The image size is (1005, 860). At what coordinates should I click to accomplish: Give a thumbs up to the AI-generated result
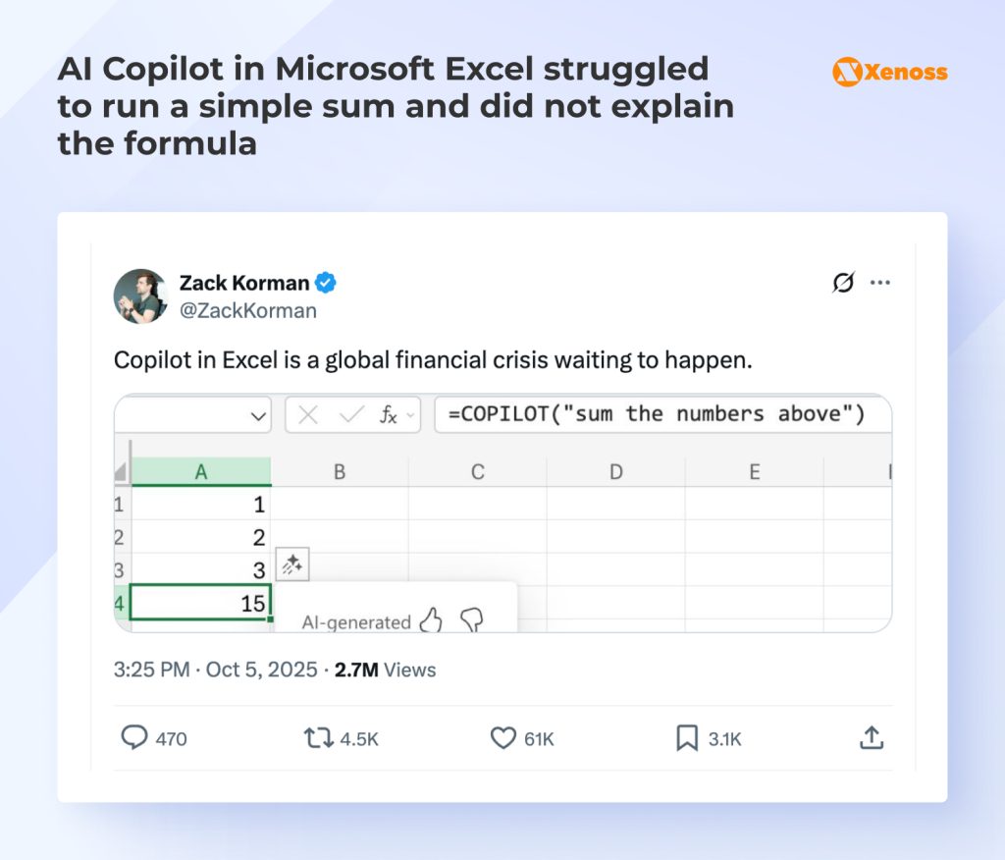pyautogui.click(x=432, y=619)
